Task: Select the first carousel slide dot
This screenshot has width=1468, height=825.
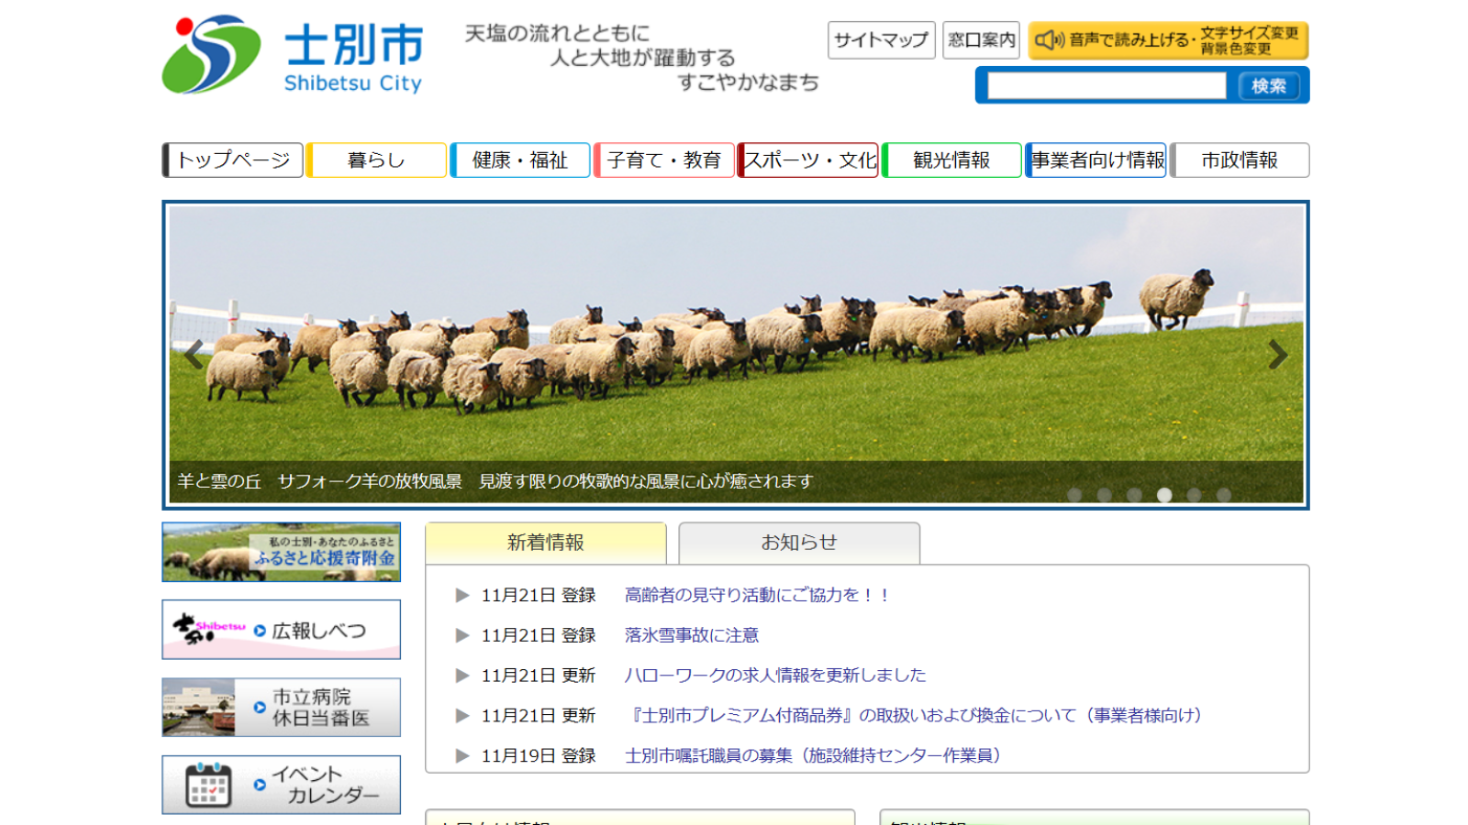Action: pos(1074,495)
